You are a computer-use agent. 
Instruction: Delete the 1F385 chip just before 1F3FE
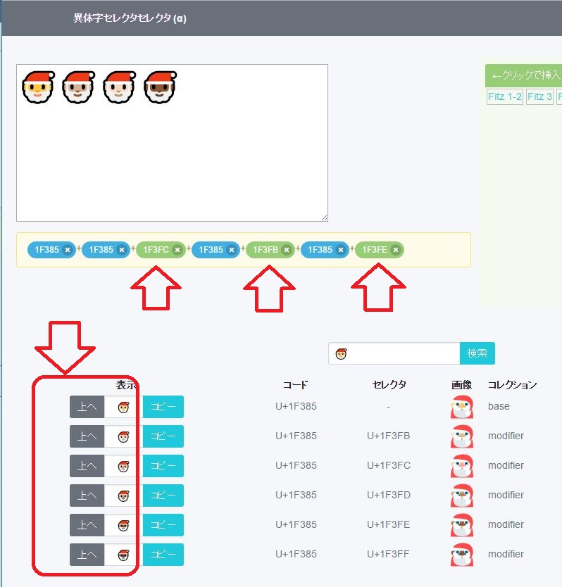tap(341, 250)
